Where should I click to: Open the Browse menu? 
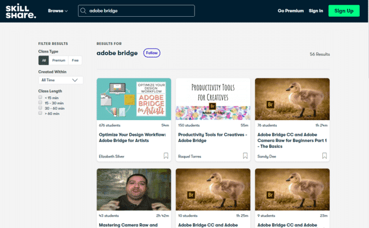tap(58, 11)
